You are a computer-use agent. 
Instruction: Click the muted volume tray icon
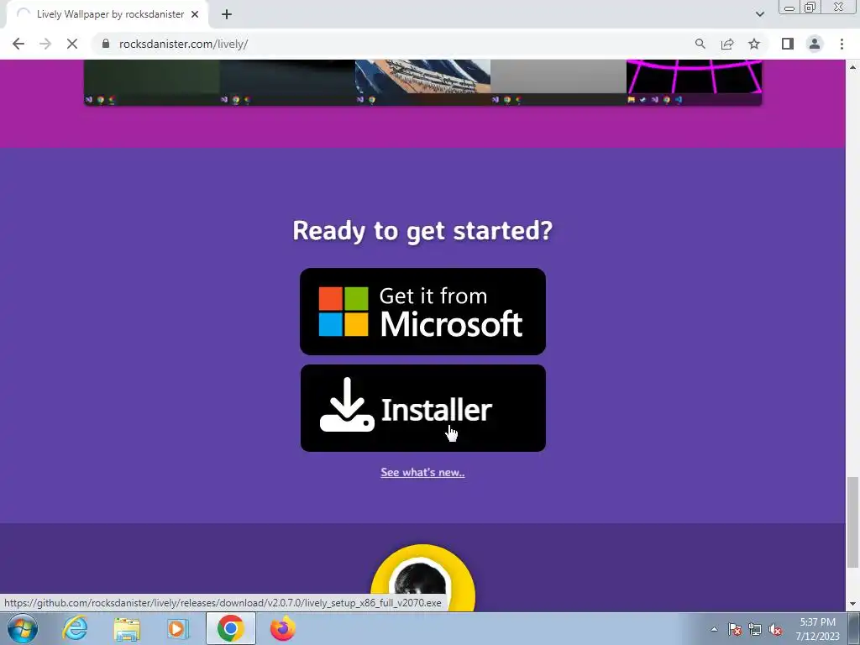[x=775, y=630]
